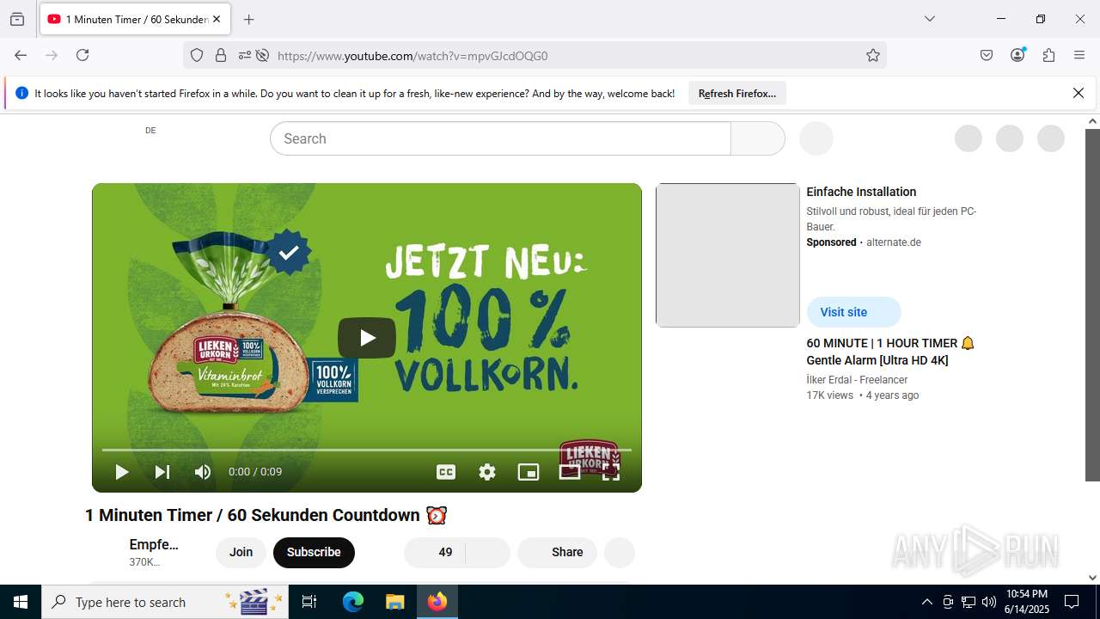Click the YouTube search field
Screen dimensions: 1100x619
tap(500, 138)
